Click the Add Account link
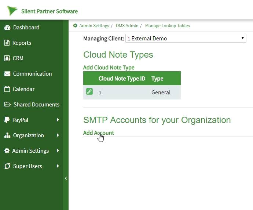 click(x=99, y=133)
